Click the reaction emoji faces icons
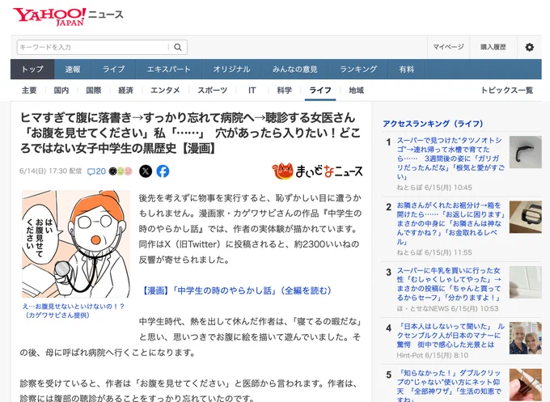 click(121, 171)
